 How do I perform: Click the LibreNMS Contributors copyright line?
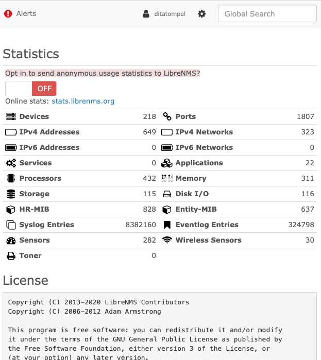(98, 302)
